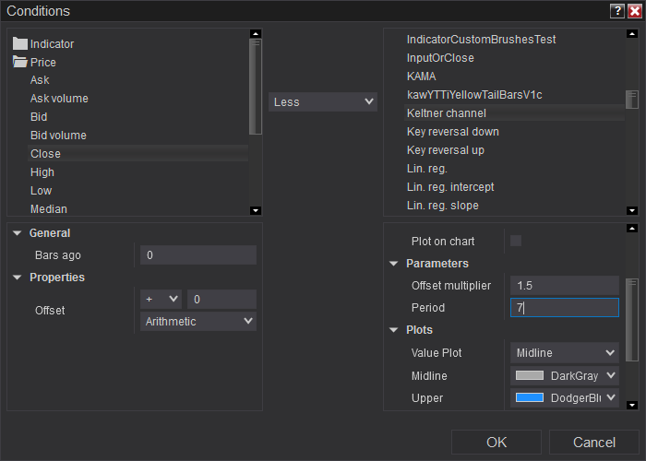
Task: Open Midline DarkGray color picker
Action: point(565,375)
